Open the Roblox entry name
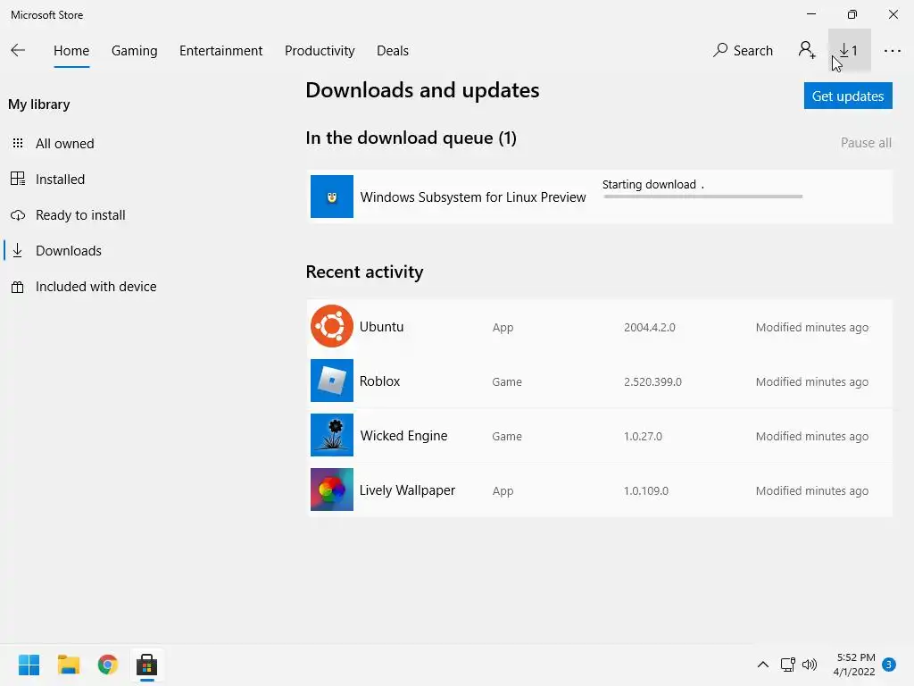 tap(379, 381)
